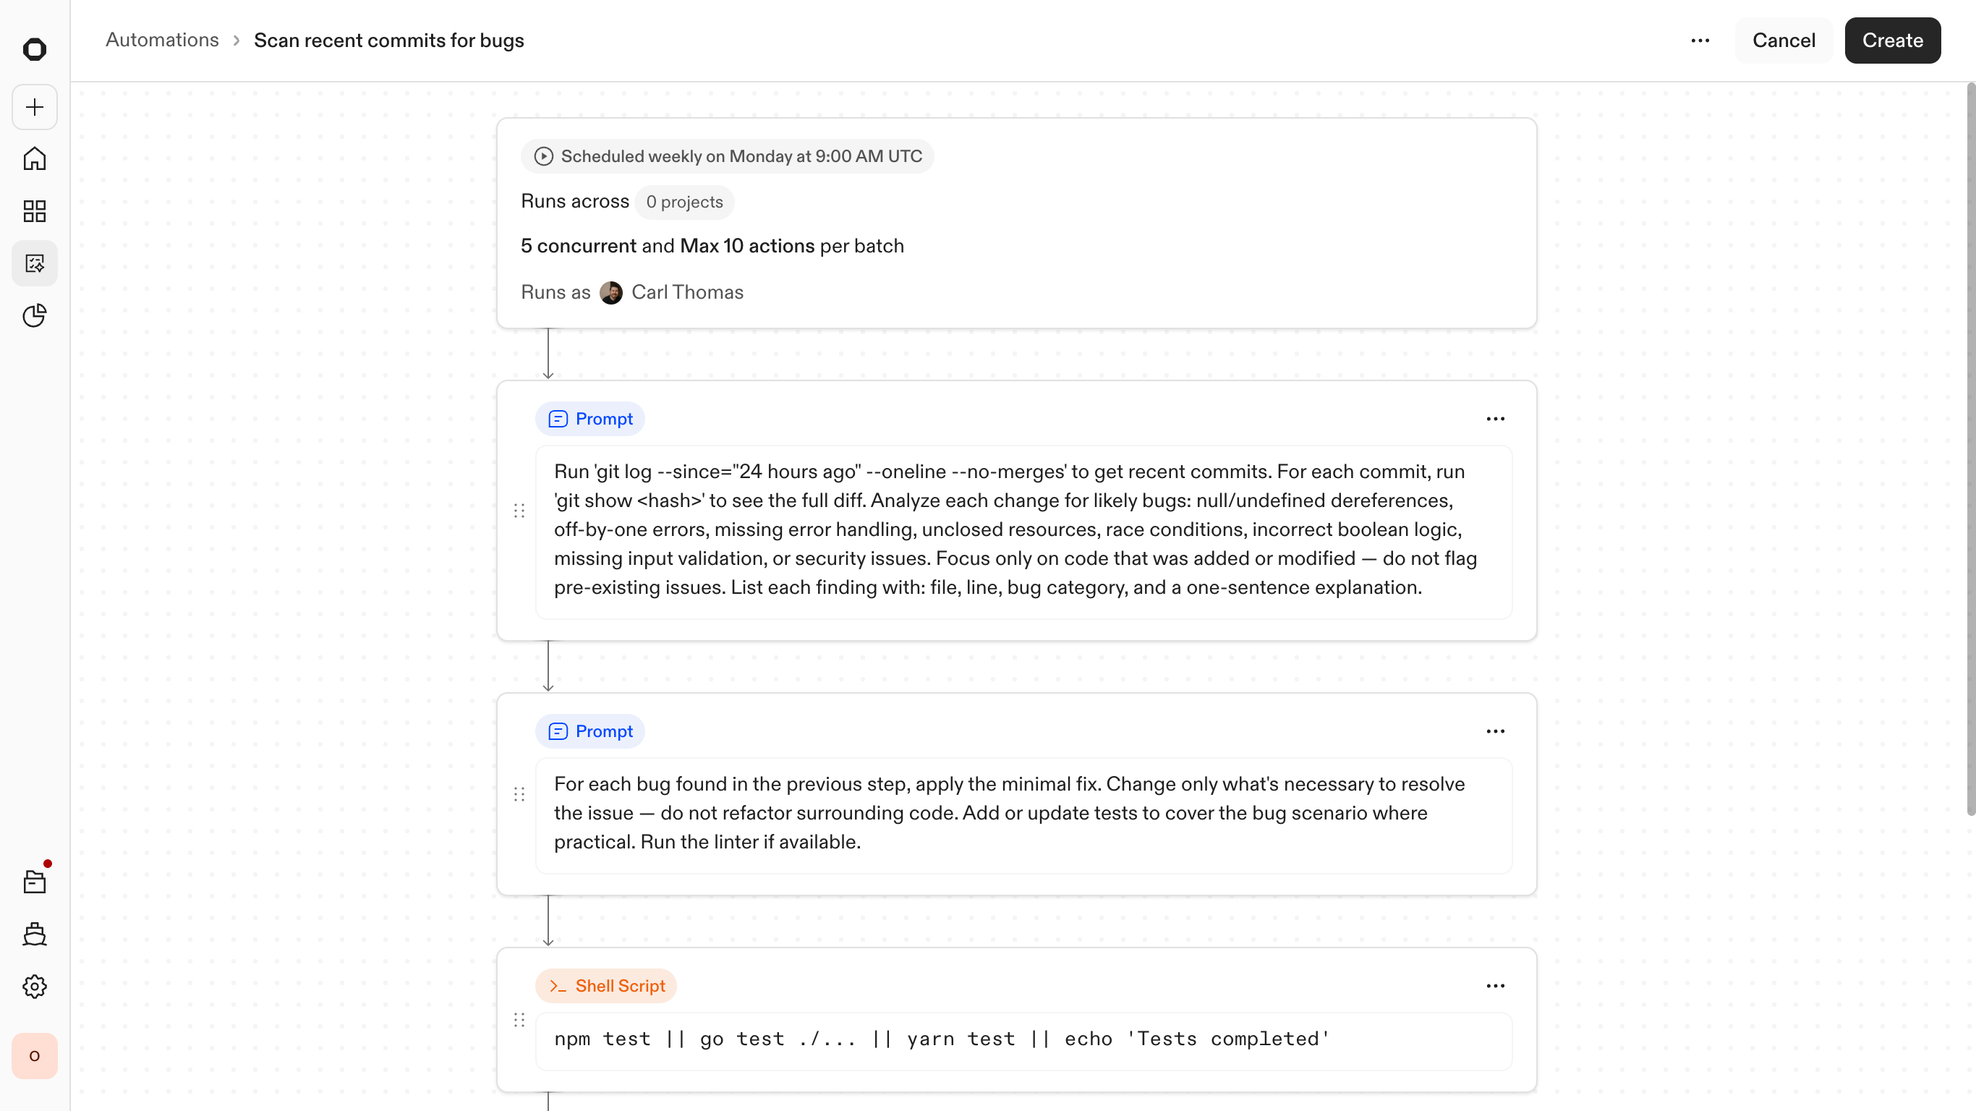Viewport: 1976px width, 1111px height.
Task: Open options menu for Shell Script step
Action: point(1495,986)
